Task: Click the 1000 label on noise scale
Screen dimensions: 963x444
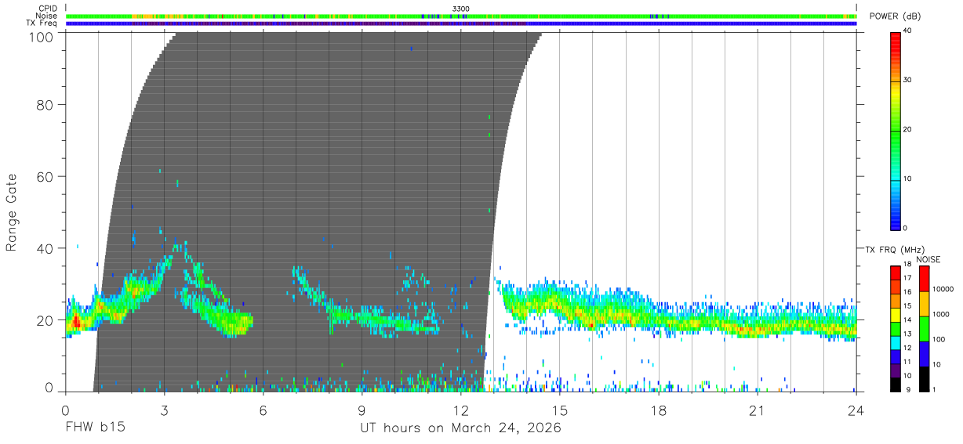Action: [x=941, y=315]
